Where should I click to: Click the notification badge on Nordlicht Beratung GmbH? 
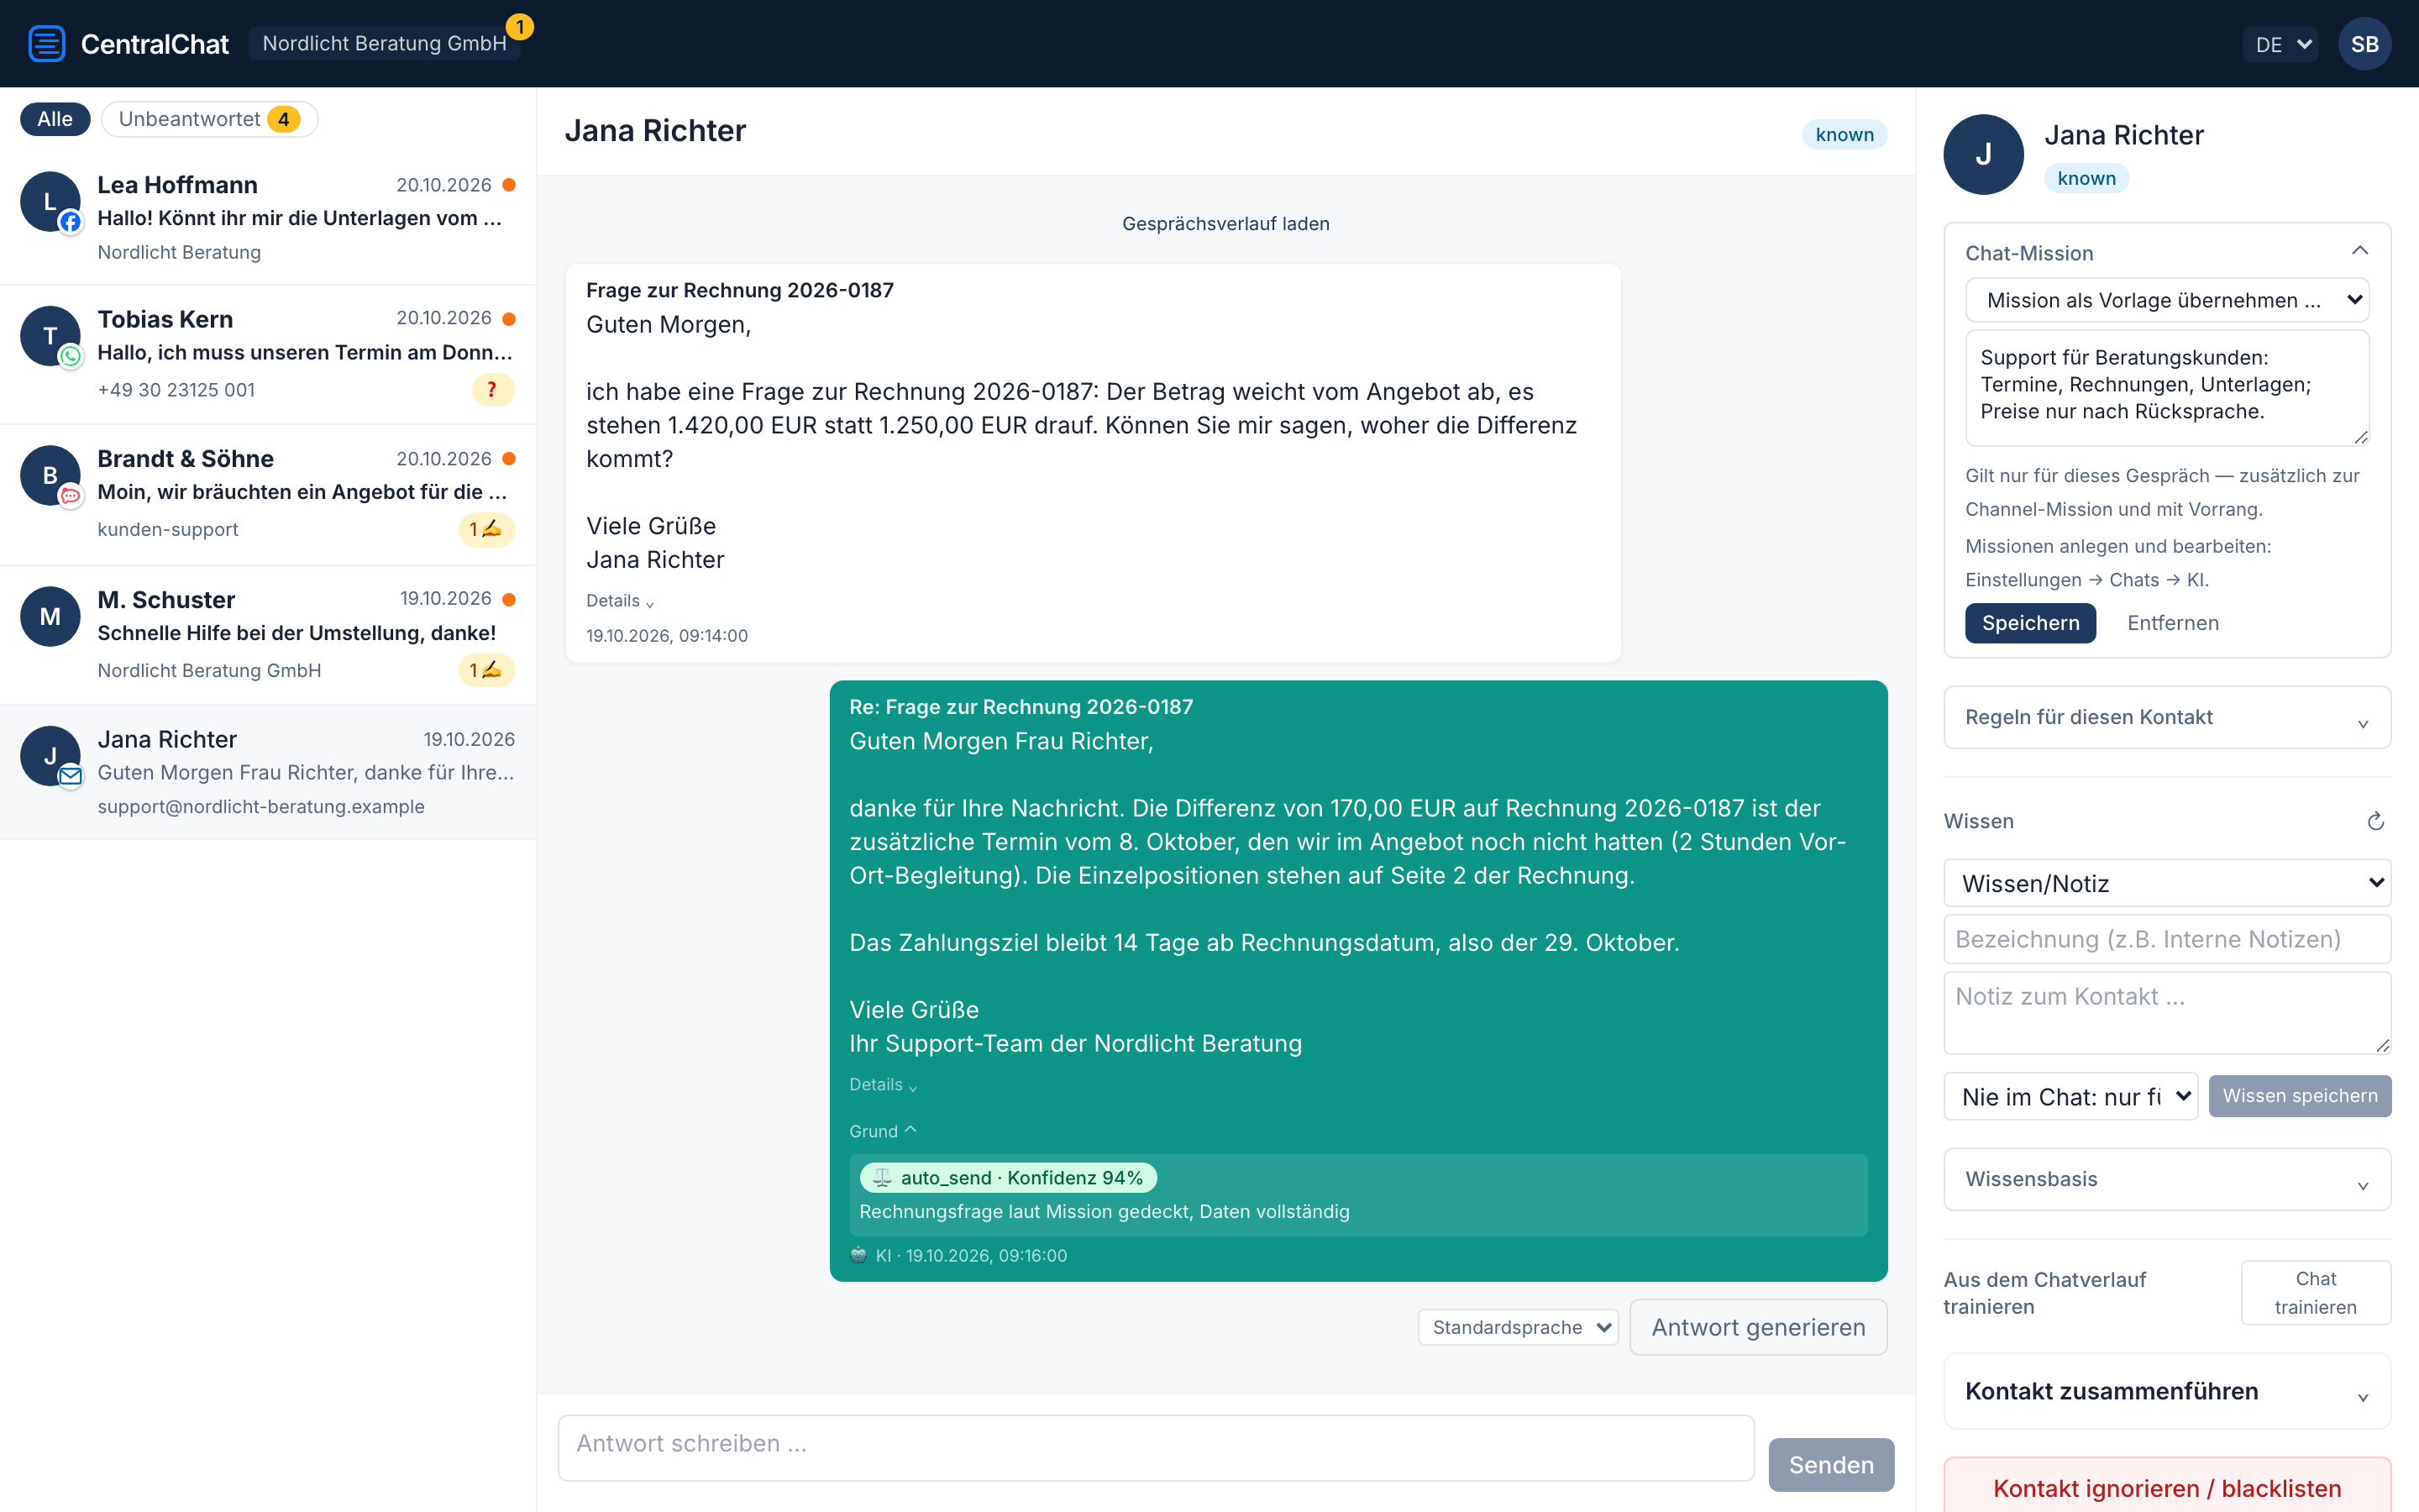pos(519,27)
